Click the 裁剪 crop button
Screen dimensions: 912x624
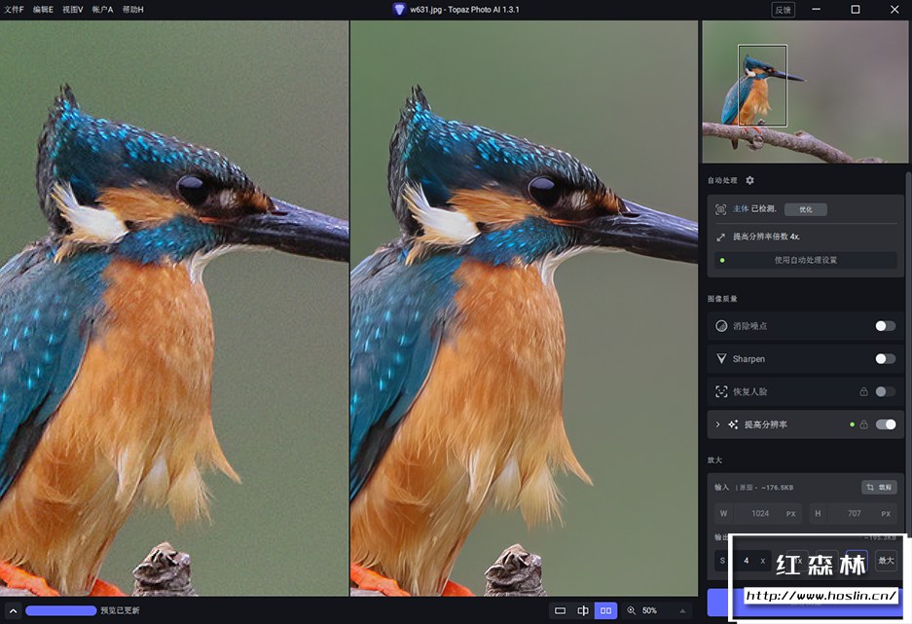pos(879,488)
